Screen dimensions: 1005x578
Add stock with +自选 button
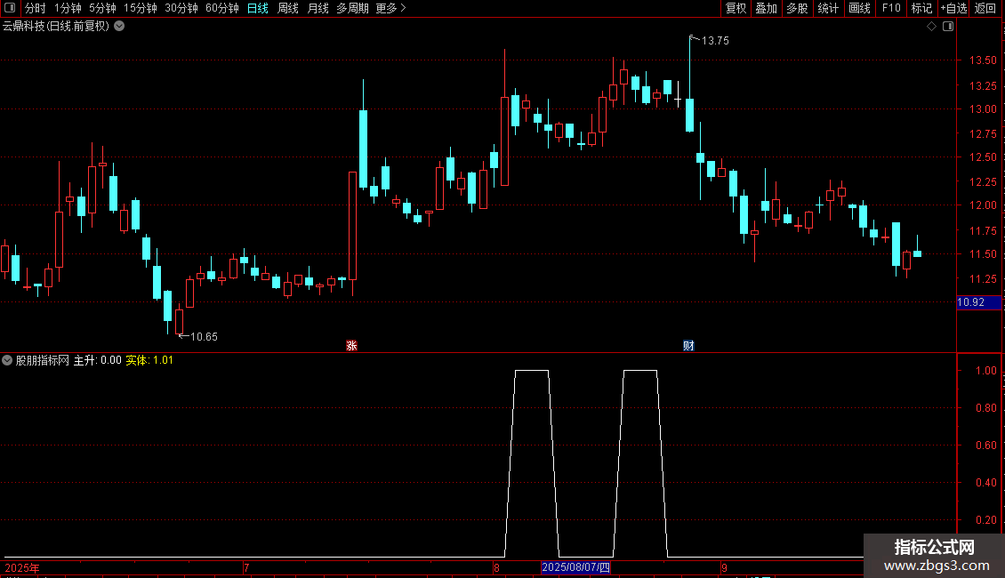pyautogui.click(x=953, y=8)
